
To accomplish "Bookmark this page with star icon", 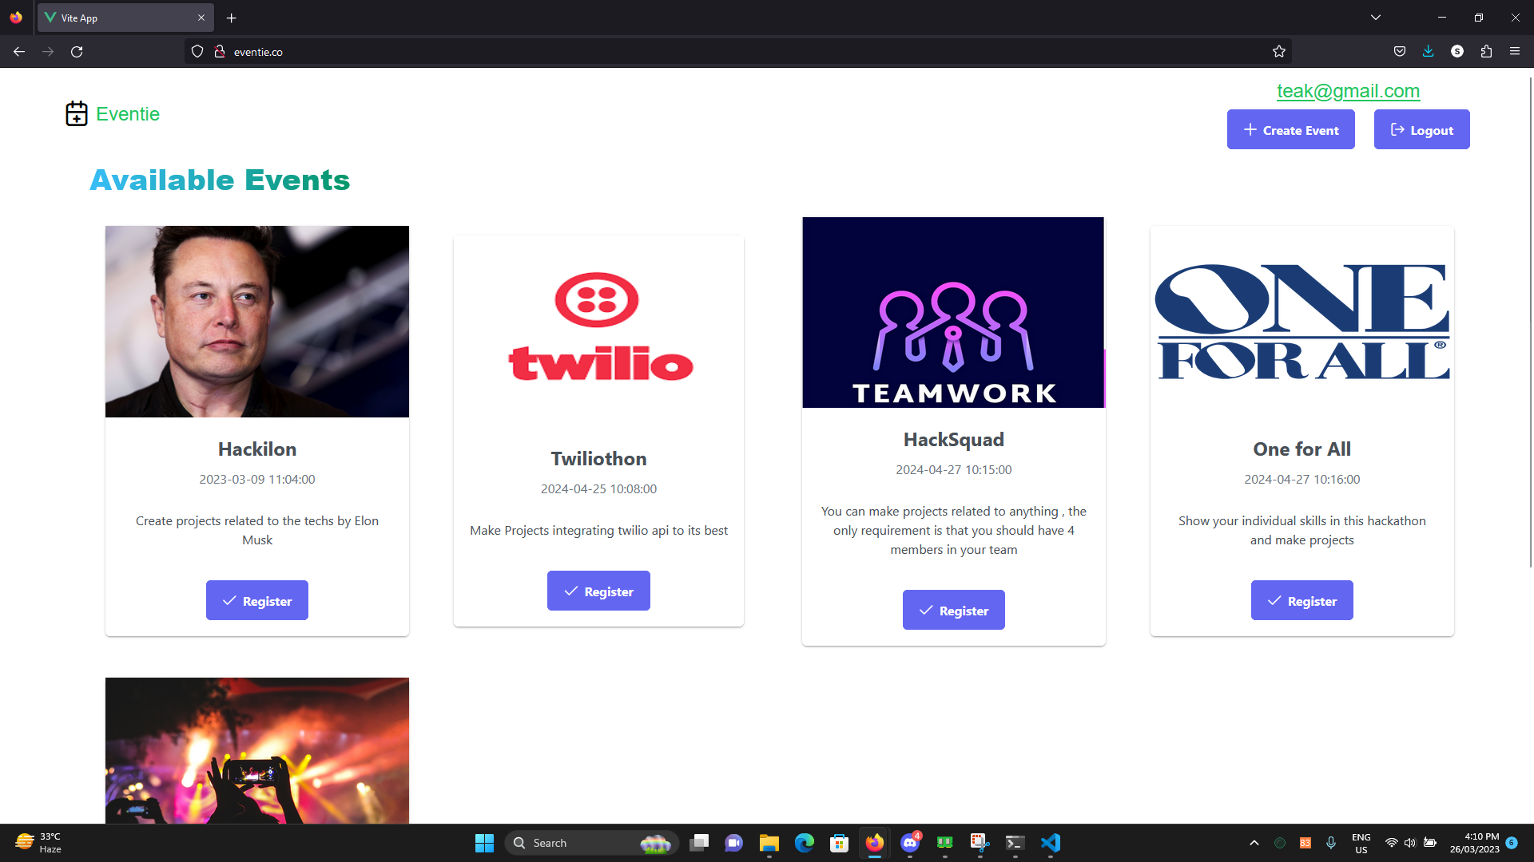I will point(1279,52).
